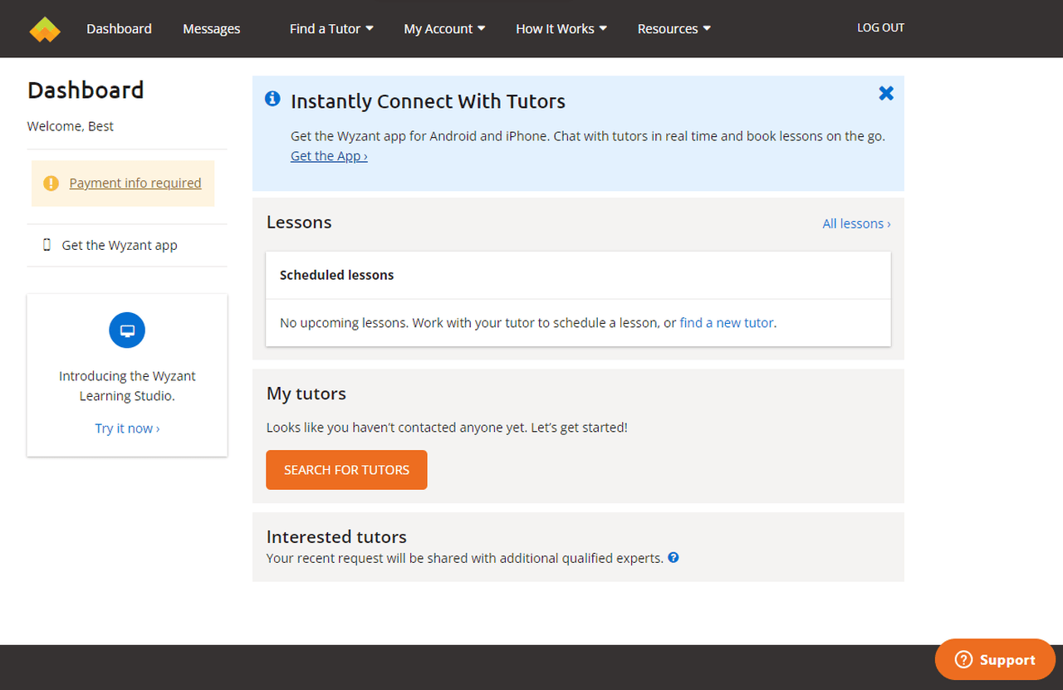
Task: Open the My Account dropdown menu
Action: pos(444,29)
